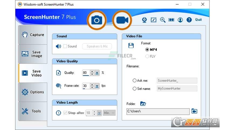This screenshot has width=225, height=130.
Task: Select the Set name filename option
Action: coord(135,89)
